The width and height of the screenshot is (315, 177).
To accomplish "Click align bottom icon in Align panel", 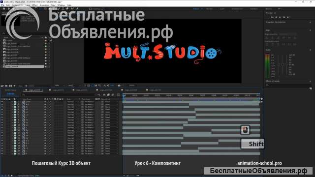I will click(x=295, y=38).
